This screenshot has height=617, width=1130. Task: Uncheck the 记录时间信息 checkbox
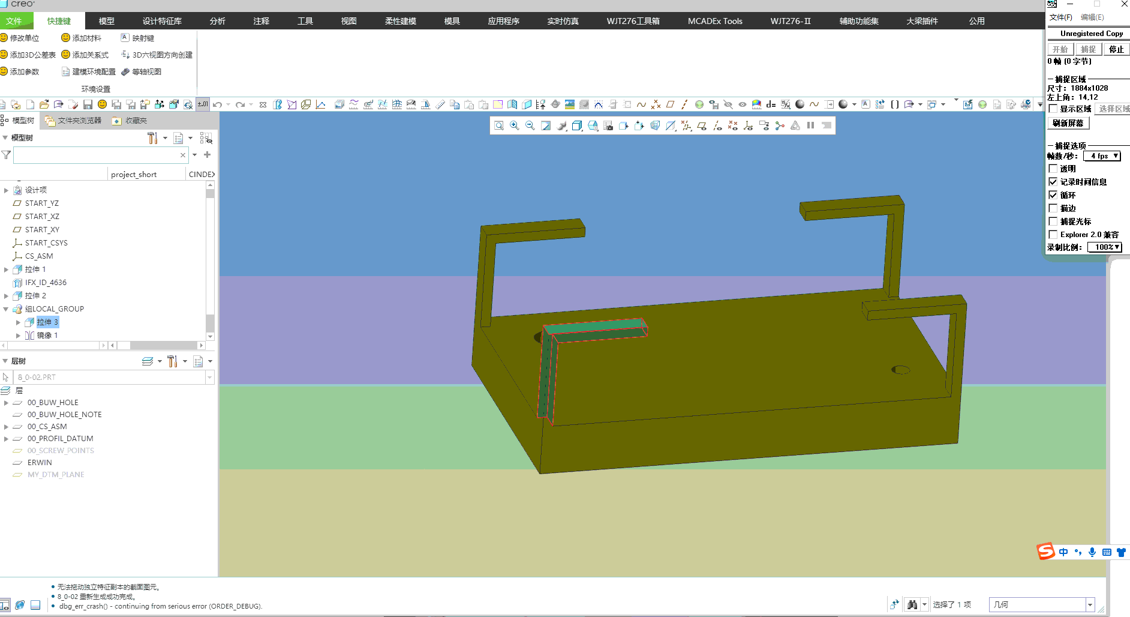[x=1053, y=182]
